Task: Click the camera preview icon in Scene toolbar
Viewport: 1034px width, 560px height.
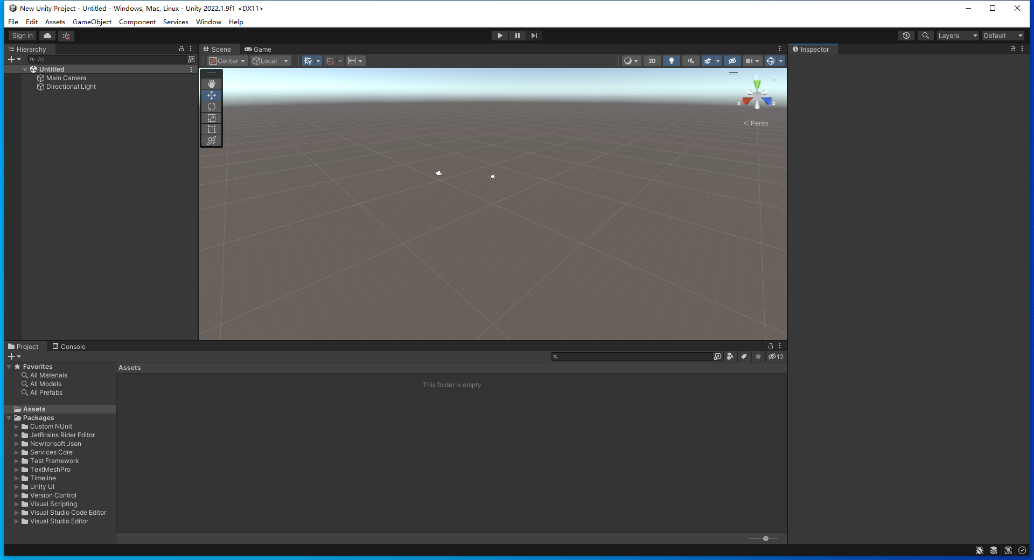Action: click(x=750, y=61)
